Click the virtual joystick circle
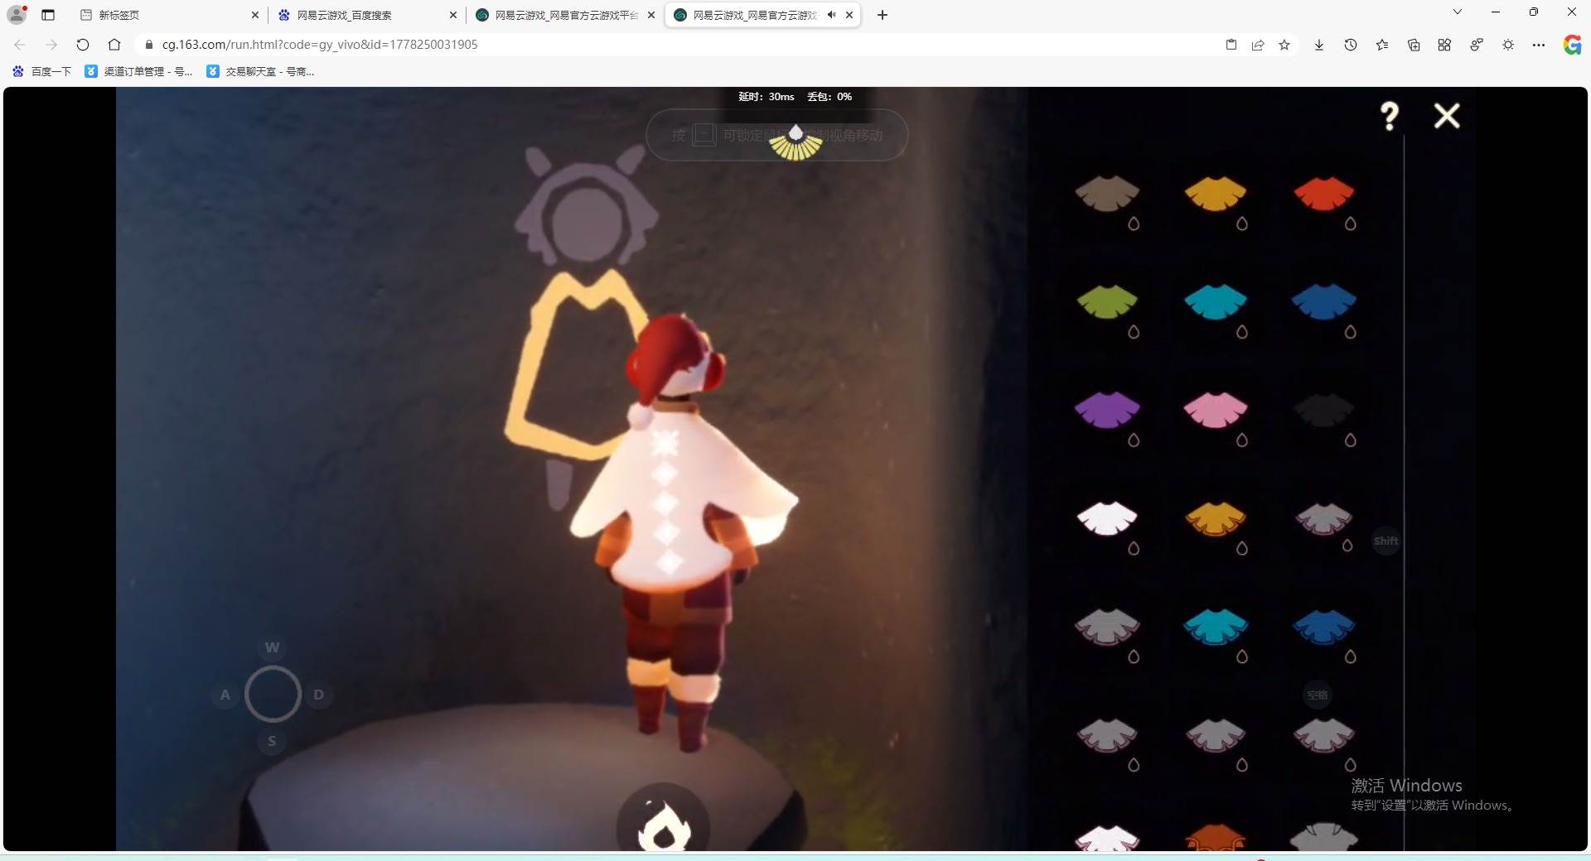1591x861 pixels. click(273, 694)
